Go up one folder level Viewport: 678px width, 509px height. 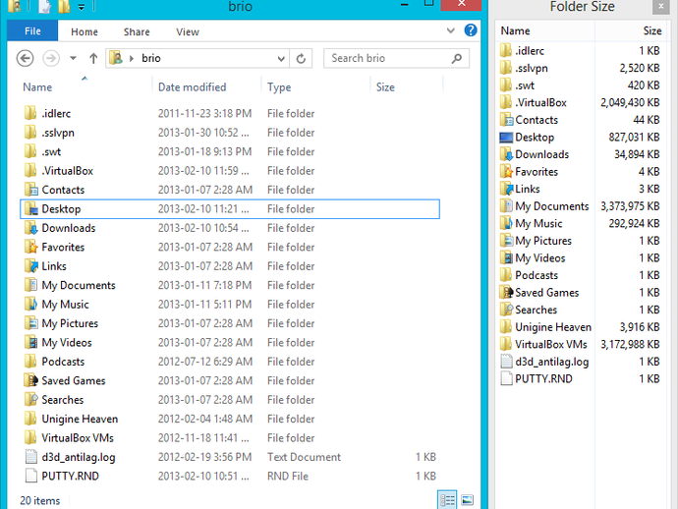coord(93,58)
